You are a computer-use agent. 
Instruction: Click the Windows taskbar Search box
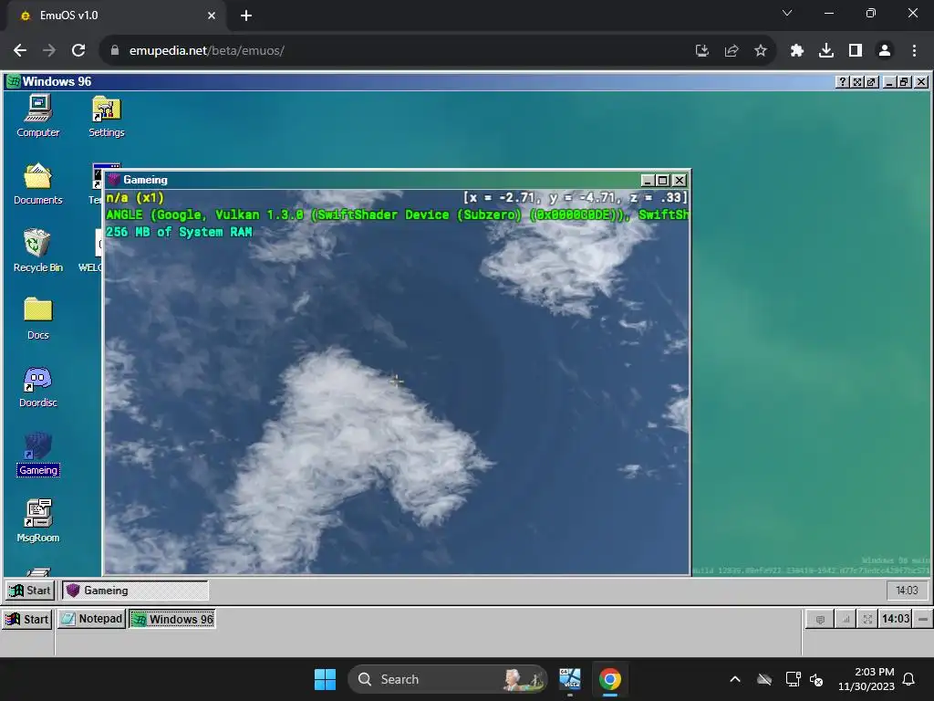click(x=447, y=679)
